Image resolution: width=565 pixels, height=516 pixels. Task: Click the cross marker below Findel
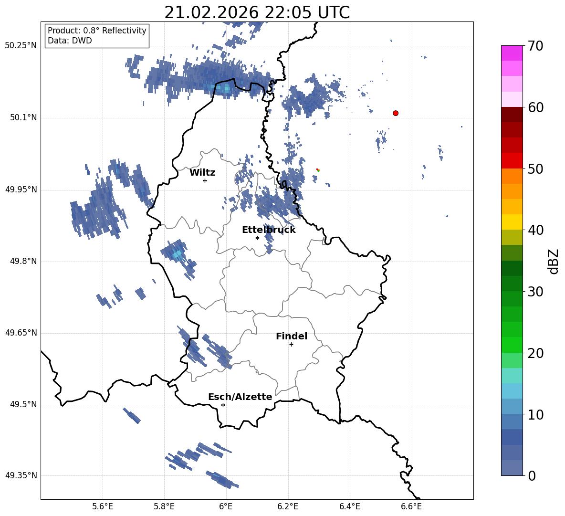[291, 345]
